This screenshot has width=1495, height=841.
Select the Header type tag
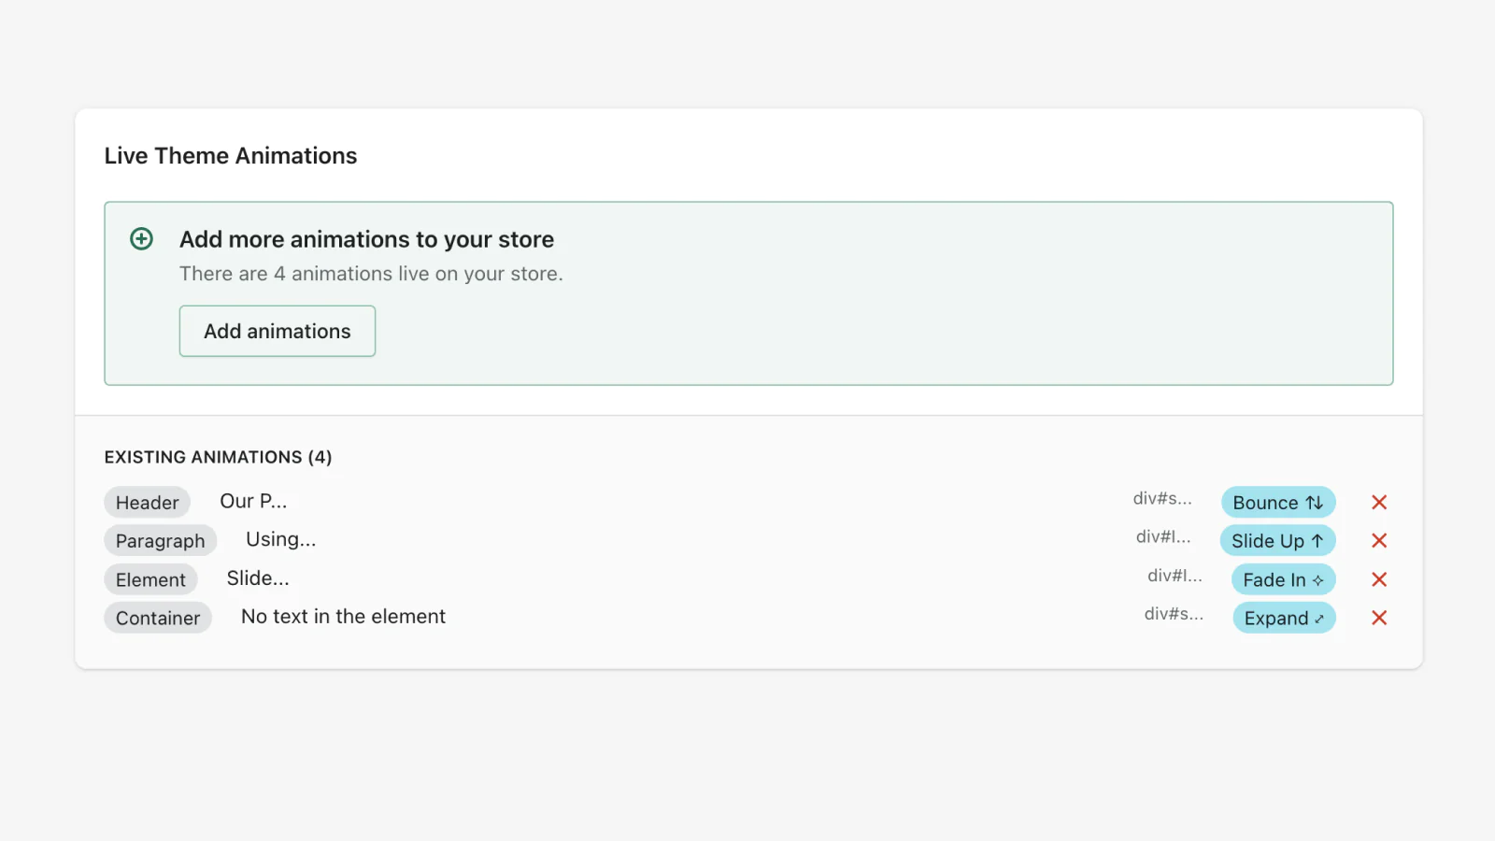148,503
